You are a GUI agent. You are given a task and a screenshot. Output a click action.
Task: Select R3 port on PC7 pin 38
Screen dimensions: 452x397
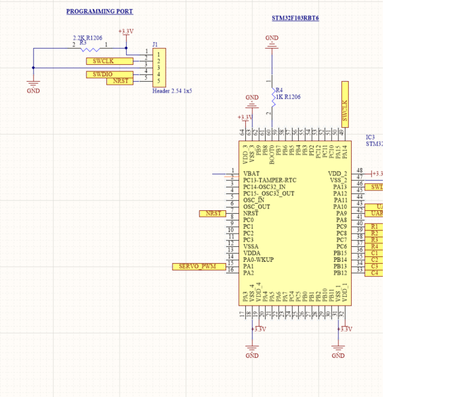(374, 240)
